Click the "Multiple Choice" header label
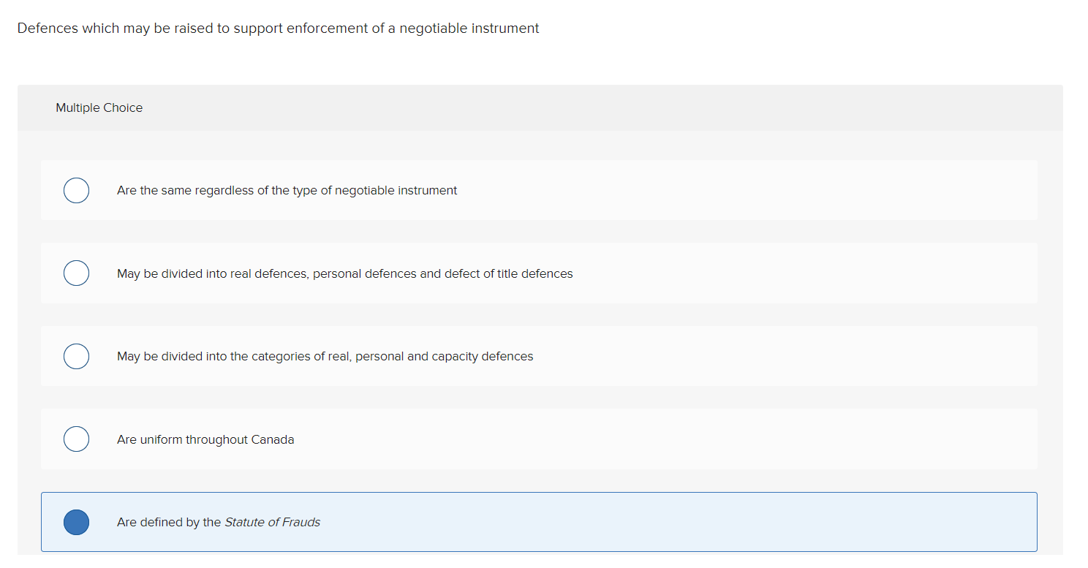 (x=99, y=107)
